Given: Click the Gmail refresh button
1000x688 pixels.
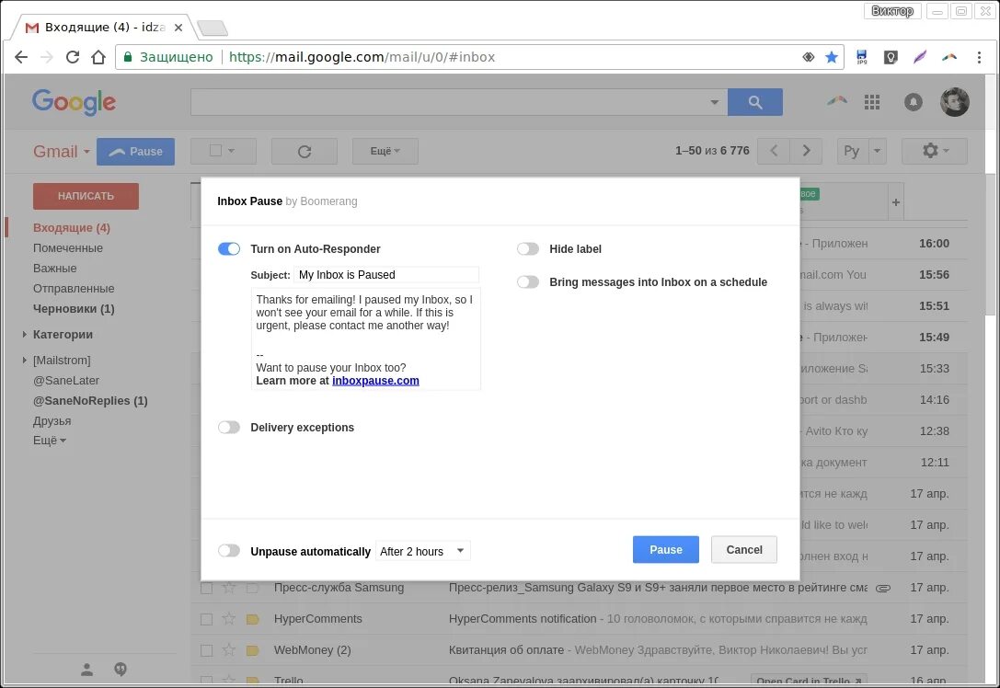Looking at the screenshot, I should click(x=305, y=151).
